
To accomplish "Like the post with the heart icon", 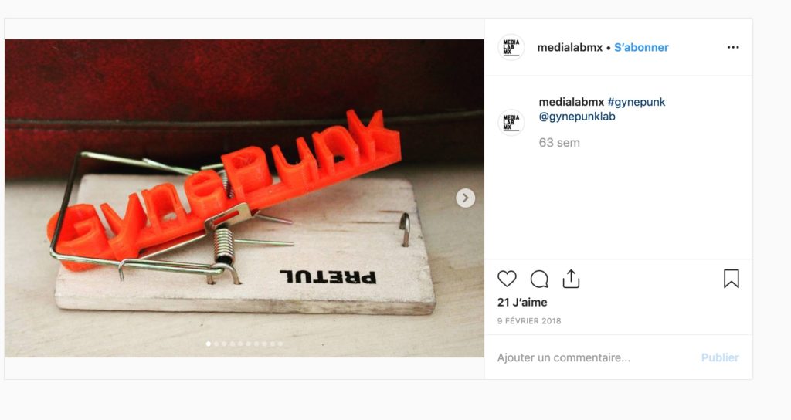I will point(507,279).
